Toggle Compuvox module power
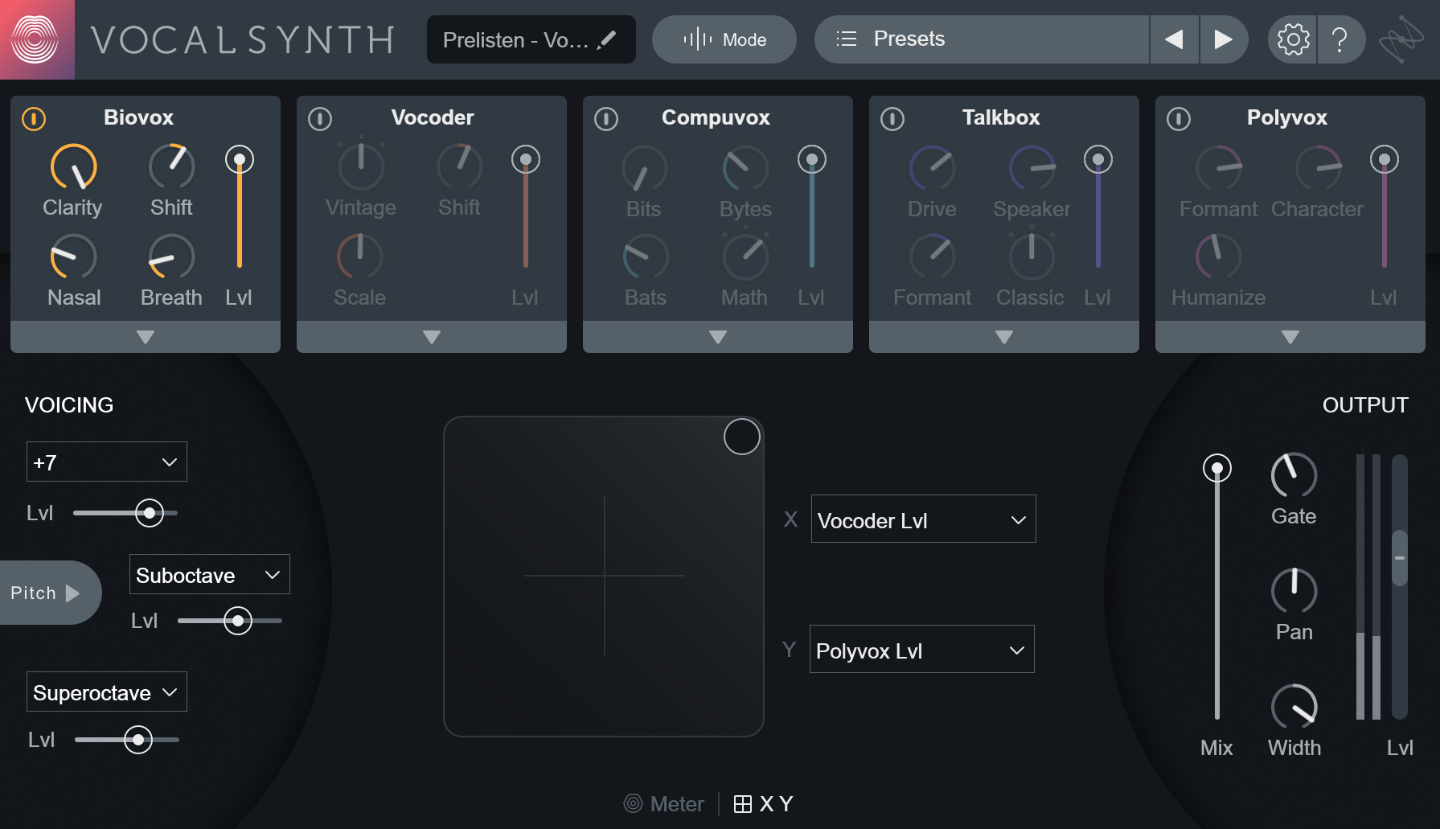1440x829 pixels. tap(606, 119)
